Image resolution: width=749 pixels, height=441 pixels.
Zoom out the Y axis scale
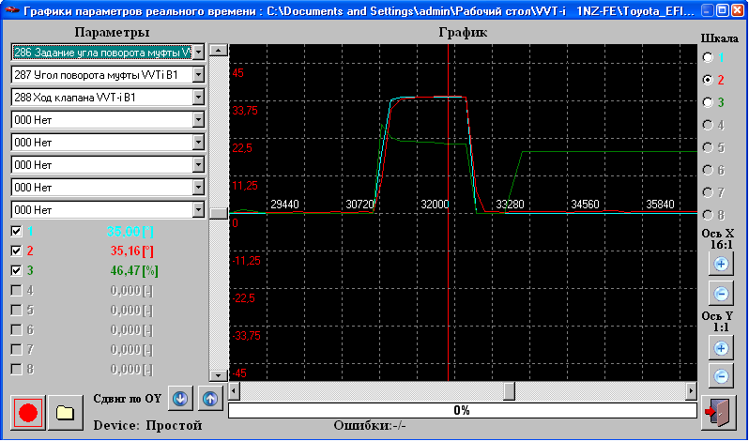721,376
